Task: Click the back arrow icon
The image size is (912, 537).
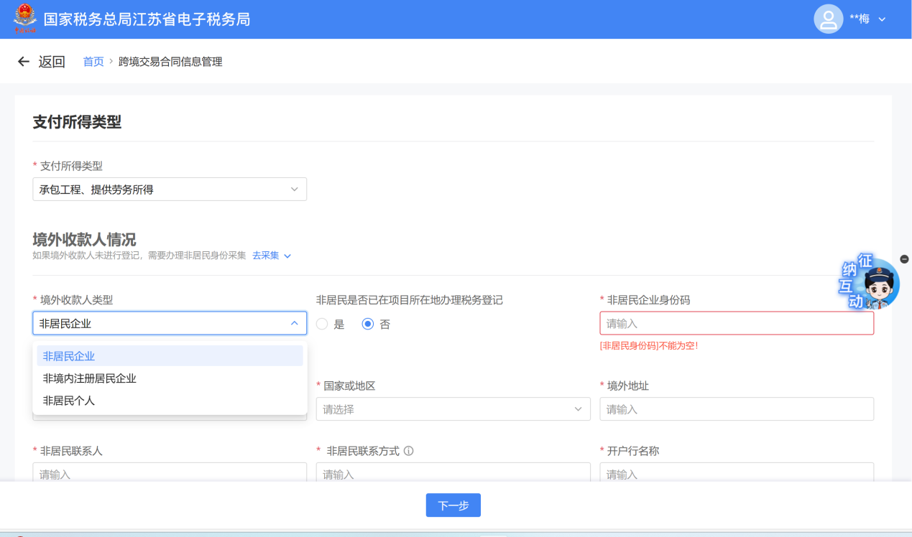Action: (x=24, y=62)
